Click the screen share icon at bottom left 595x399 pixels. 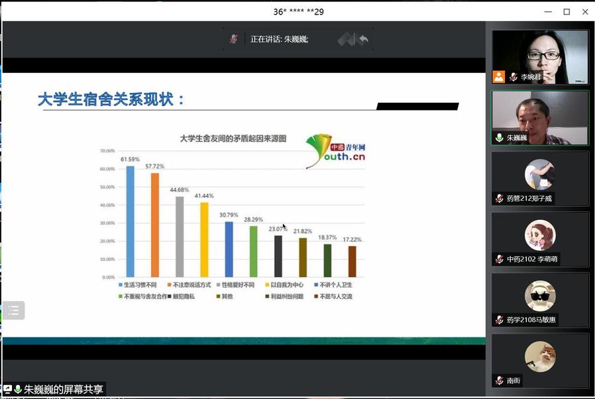click(x=7, y=390)
